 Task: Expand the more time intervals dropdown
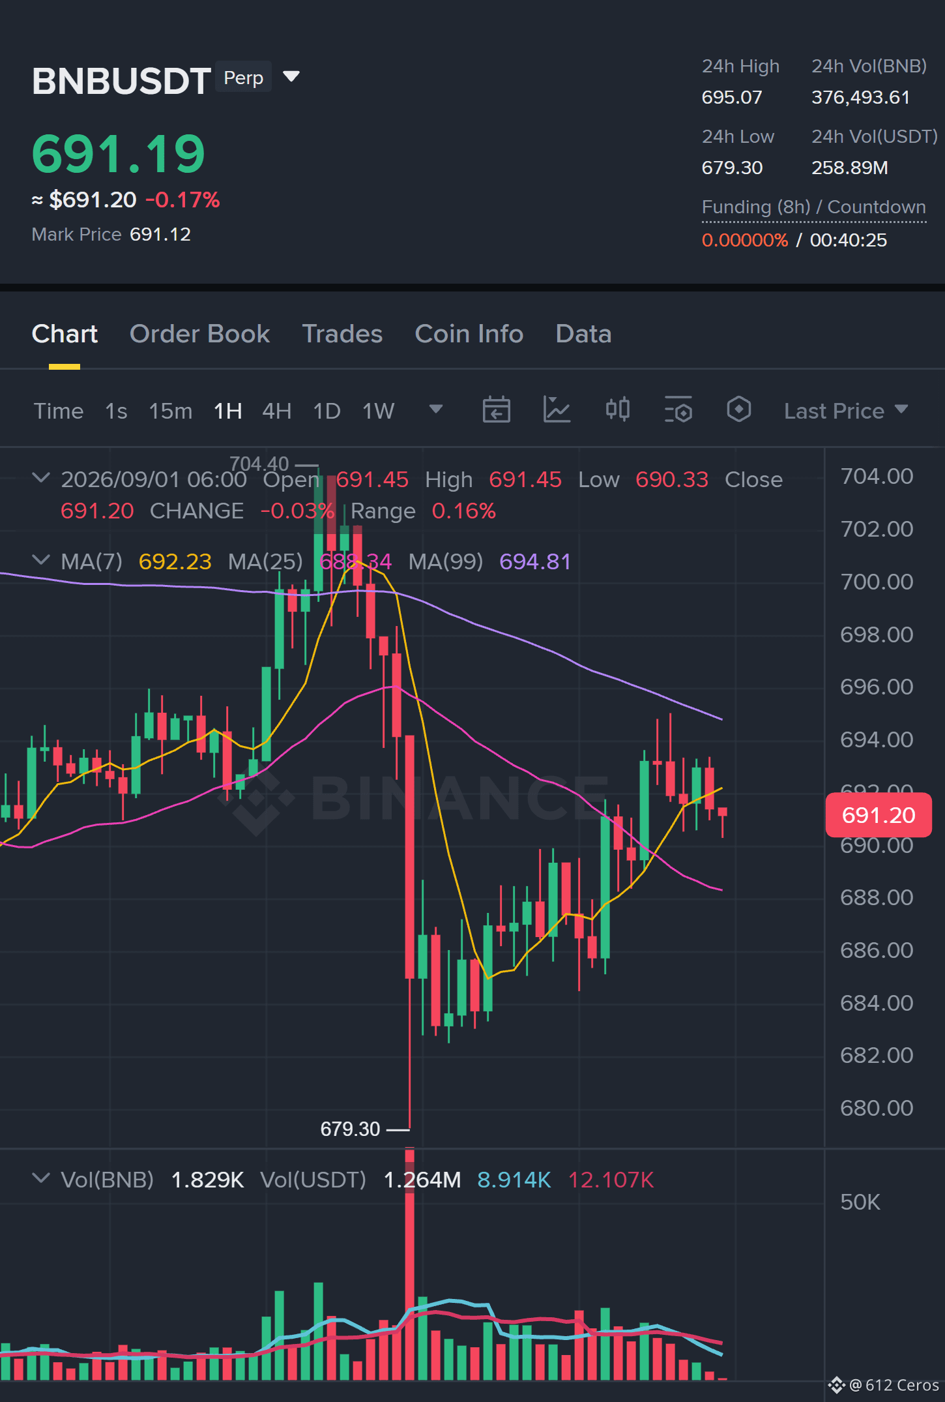(436, 410)
